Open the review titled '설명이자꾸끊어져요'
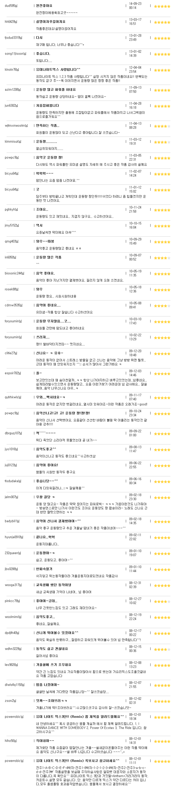The height and width of the screenshot is (788, 175). pyautogui.click(x=51, y=22)
